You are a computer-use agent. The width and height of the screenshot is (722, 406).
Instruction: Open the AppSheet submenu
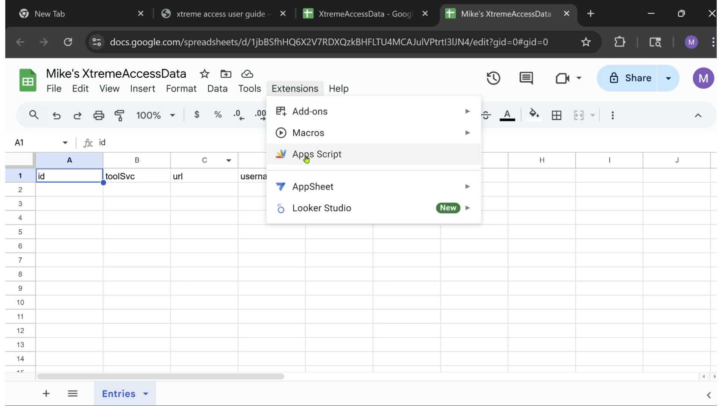point(373,186)
